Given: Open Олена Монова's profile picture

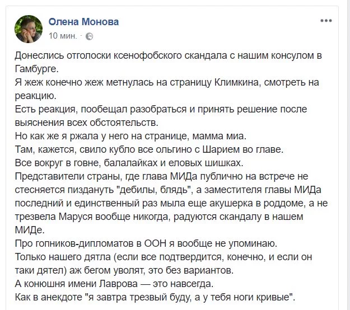Looking at the screenshot, I should pyautogui.click(x=29, y=29).
